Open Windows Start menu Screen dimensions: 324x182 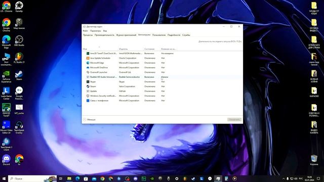4,178
